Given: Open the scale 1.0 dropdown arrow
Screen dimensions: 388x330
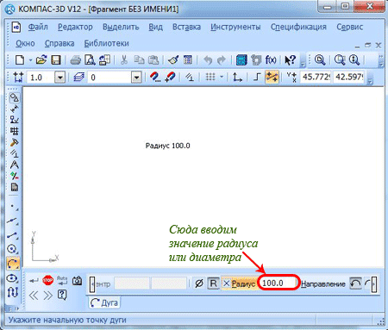Looking at the screenshot, I should 60,78.
